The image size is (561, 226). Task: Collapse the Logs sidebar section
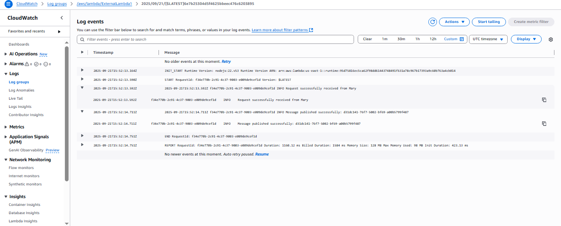(5, 74)
